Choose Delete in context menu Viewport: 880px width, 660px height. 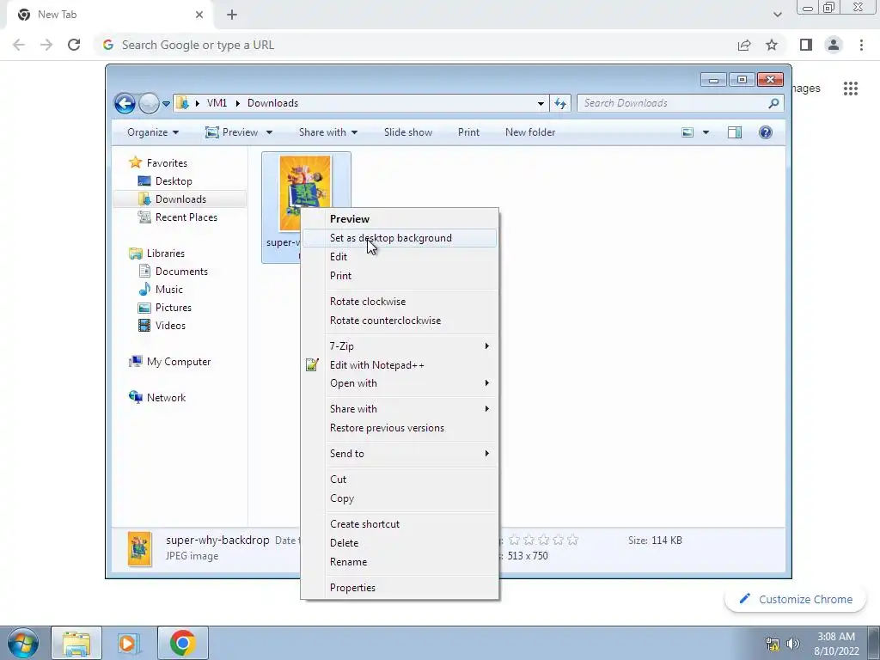[400, 543]
